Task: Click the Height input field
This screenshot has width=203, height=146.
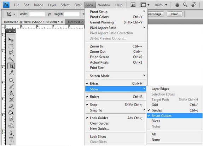Action: tap(72, 14)
